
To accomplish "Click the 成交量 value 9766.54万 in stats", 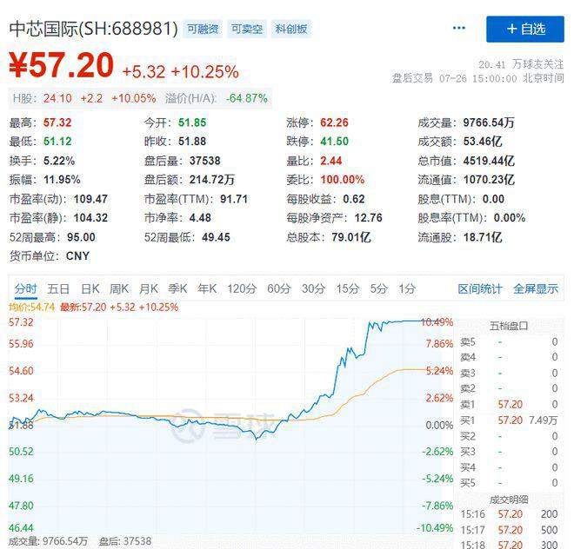I will pos(489,122).
